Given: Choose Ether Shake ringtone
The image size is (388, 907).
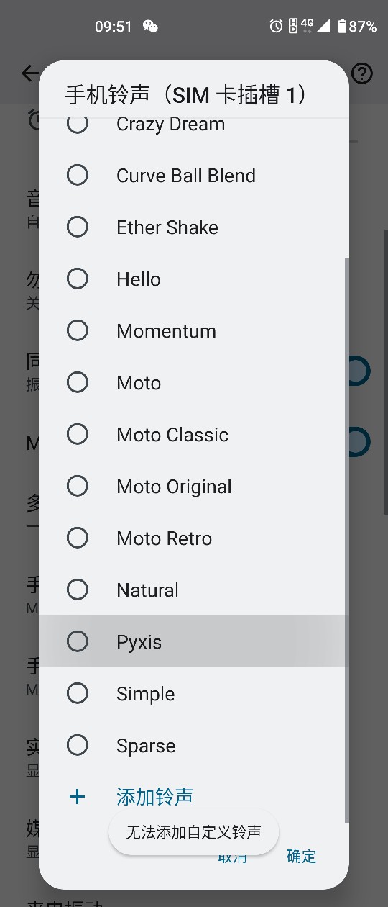Looking at the screenshot, I should click(x=192, y=227).
